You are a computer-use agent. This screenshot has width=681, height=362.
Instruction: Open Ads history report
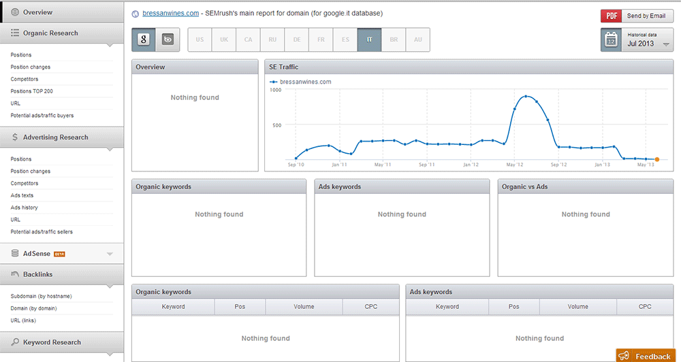click(25, 208)
